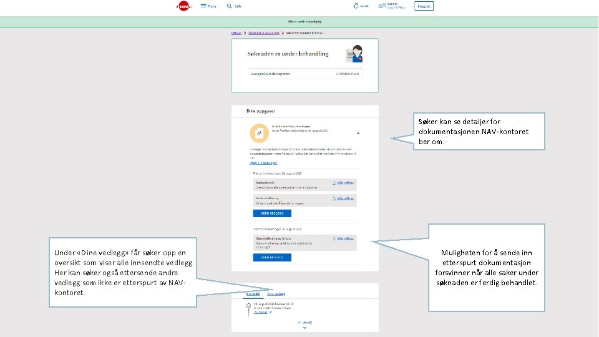Click the Søknaden er under behandling heading
The height and width of the screenshot is (337, 599).
point(288,54)
